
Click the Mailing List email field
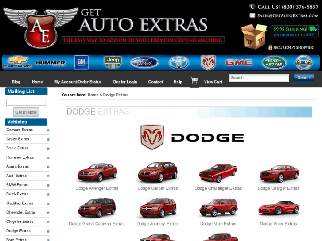point(26,102)
